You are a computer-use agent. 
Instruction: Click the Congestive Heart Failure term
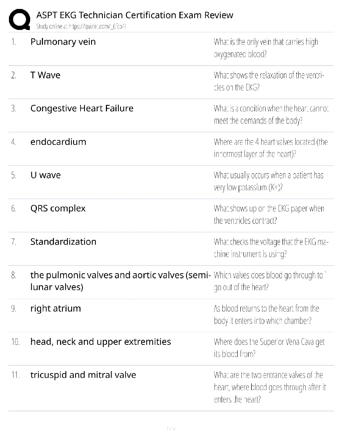point(82,108)
